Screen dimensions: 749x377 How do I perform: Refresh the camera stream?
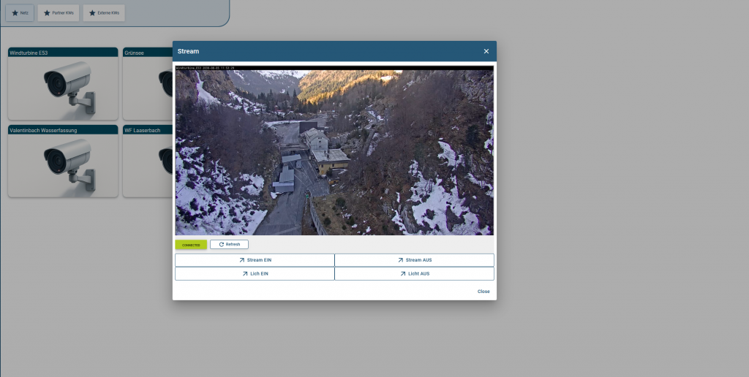pos(229,245)
